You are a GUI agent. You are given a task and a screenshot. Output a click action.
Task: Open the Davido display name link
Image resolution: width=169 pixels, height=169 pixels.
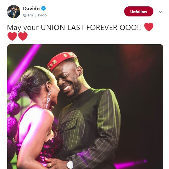click(31, 9)
